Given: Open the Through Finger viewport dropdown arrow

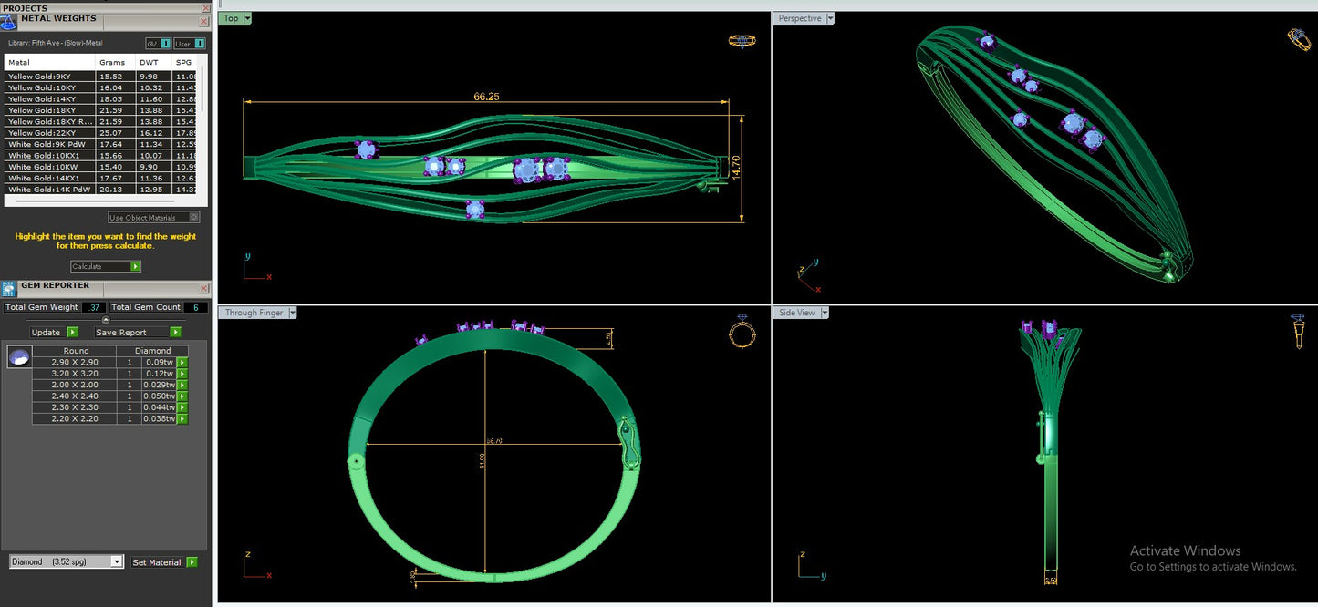Looking at the screenshot, I should tap(292, 313).
